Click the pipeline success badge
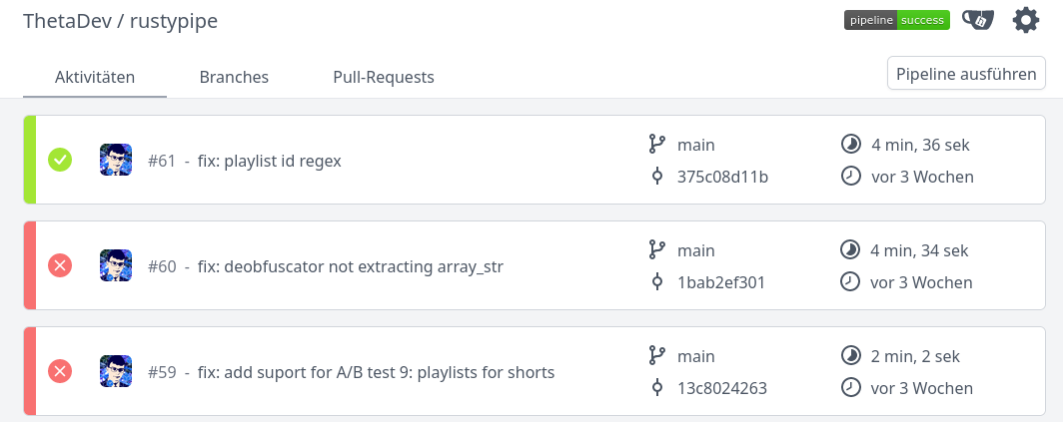 point(897,20)
